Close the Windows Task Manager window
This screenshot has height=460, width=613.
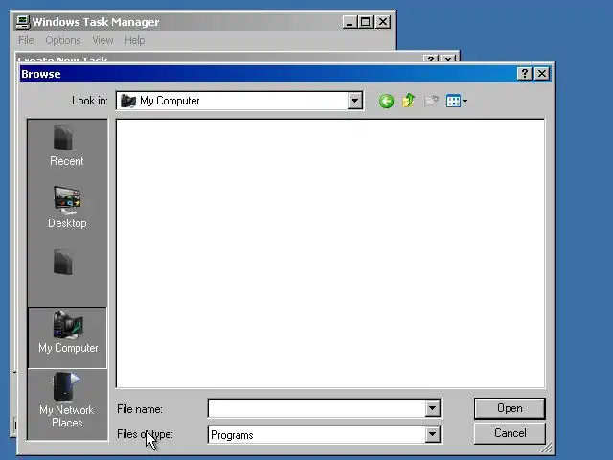click(383, 22)
